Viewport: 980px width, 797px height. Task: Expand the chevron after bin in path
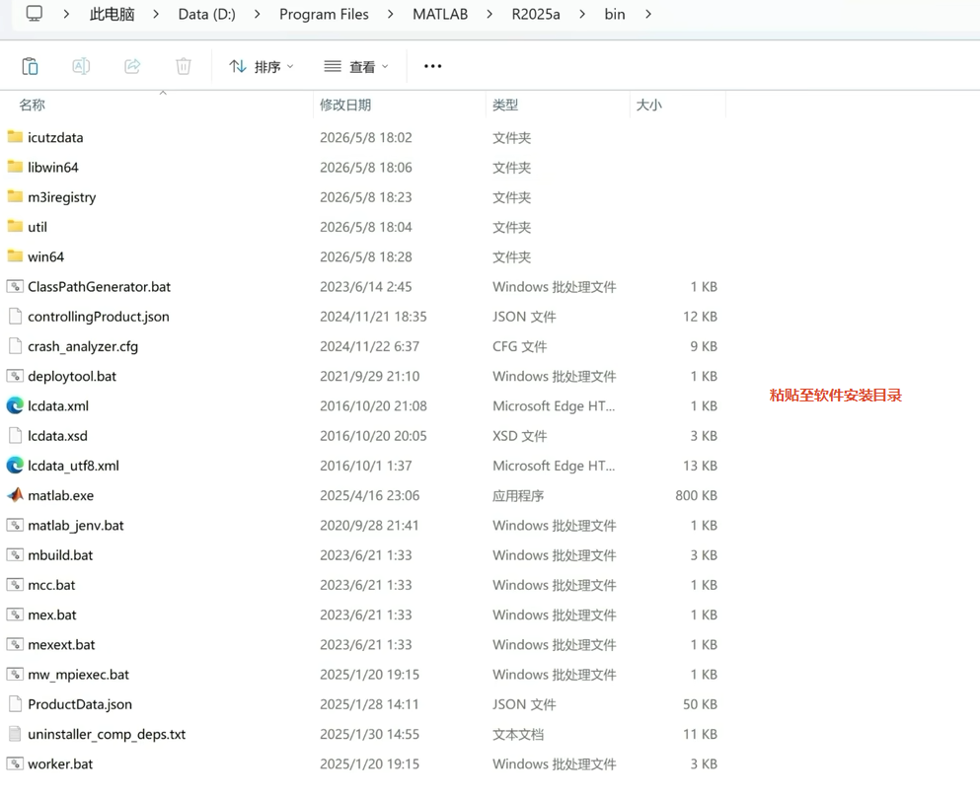pos(648,14)
